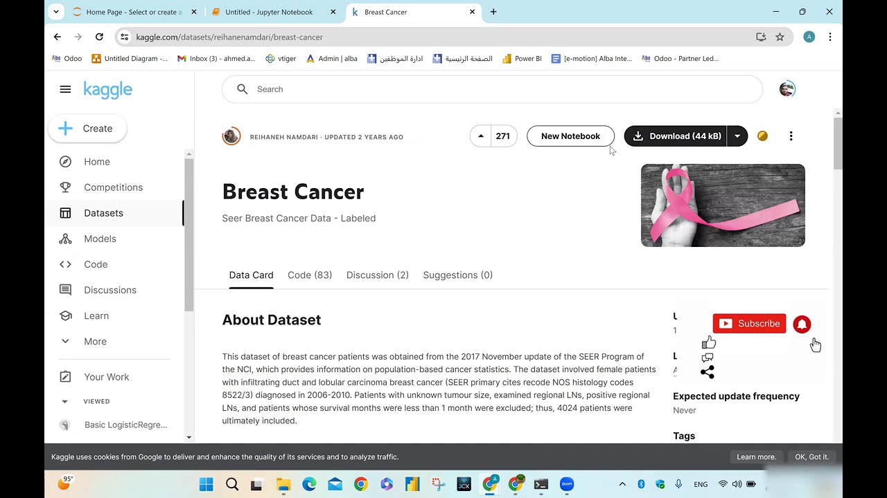
Task: Open the Odoo bookmark
Action: tap(67, 59)
